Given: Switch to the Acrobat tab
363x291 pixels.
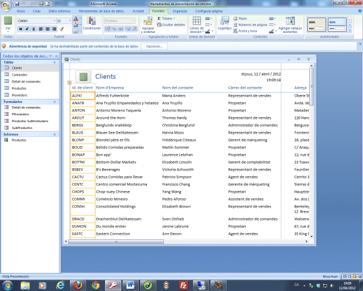Looking at the screenshot, I should [x=138, y=11].
